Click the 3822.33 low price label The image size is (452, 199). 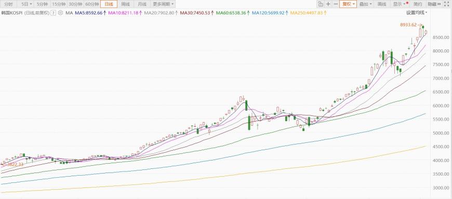point(15,164)
